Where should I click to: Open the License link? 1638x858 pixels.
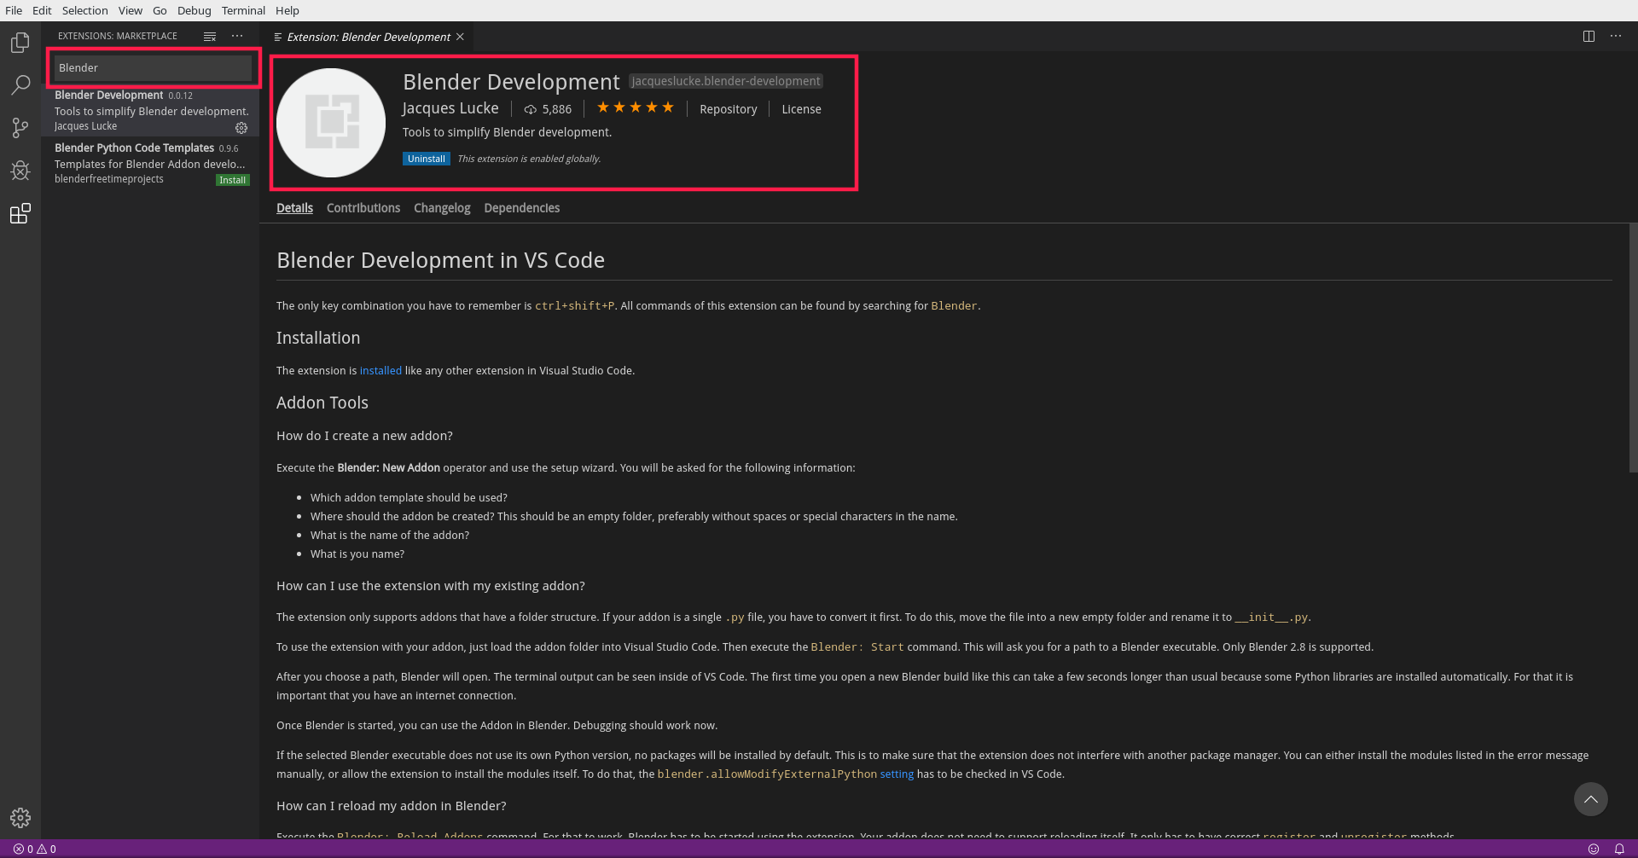(801, 109)
